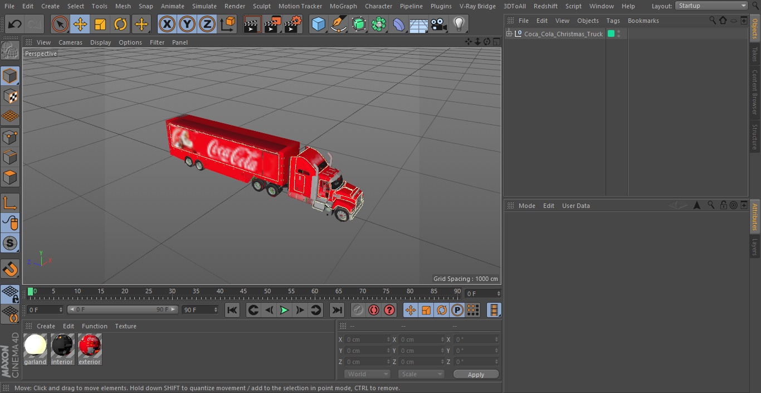Image resolution: width=761 pixels, height=393 pixels.
Task: Click the Apply coordinates button
Action: tap(476, 374)
